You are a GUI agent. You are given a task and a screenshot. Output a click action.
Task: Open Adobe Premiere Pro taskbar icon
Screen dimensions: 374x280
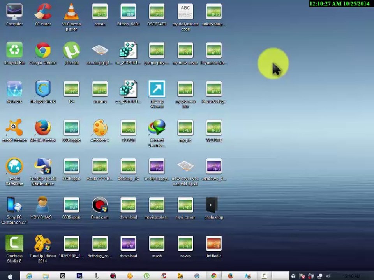[x=79, y=276]
